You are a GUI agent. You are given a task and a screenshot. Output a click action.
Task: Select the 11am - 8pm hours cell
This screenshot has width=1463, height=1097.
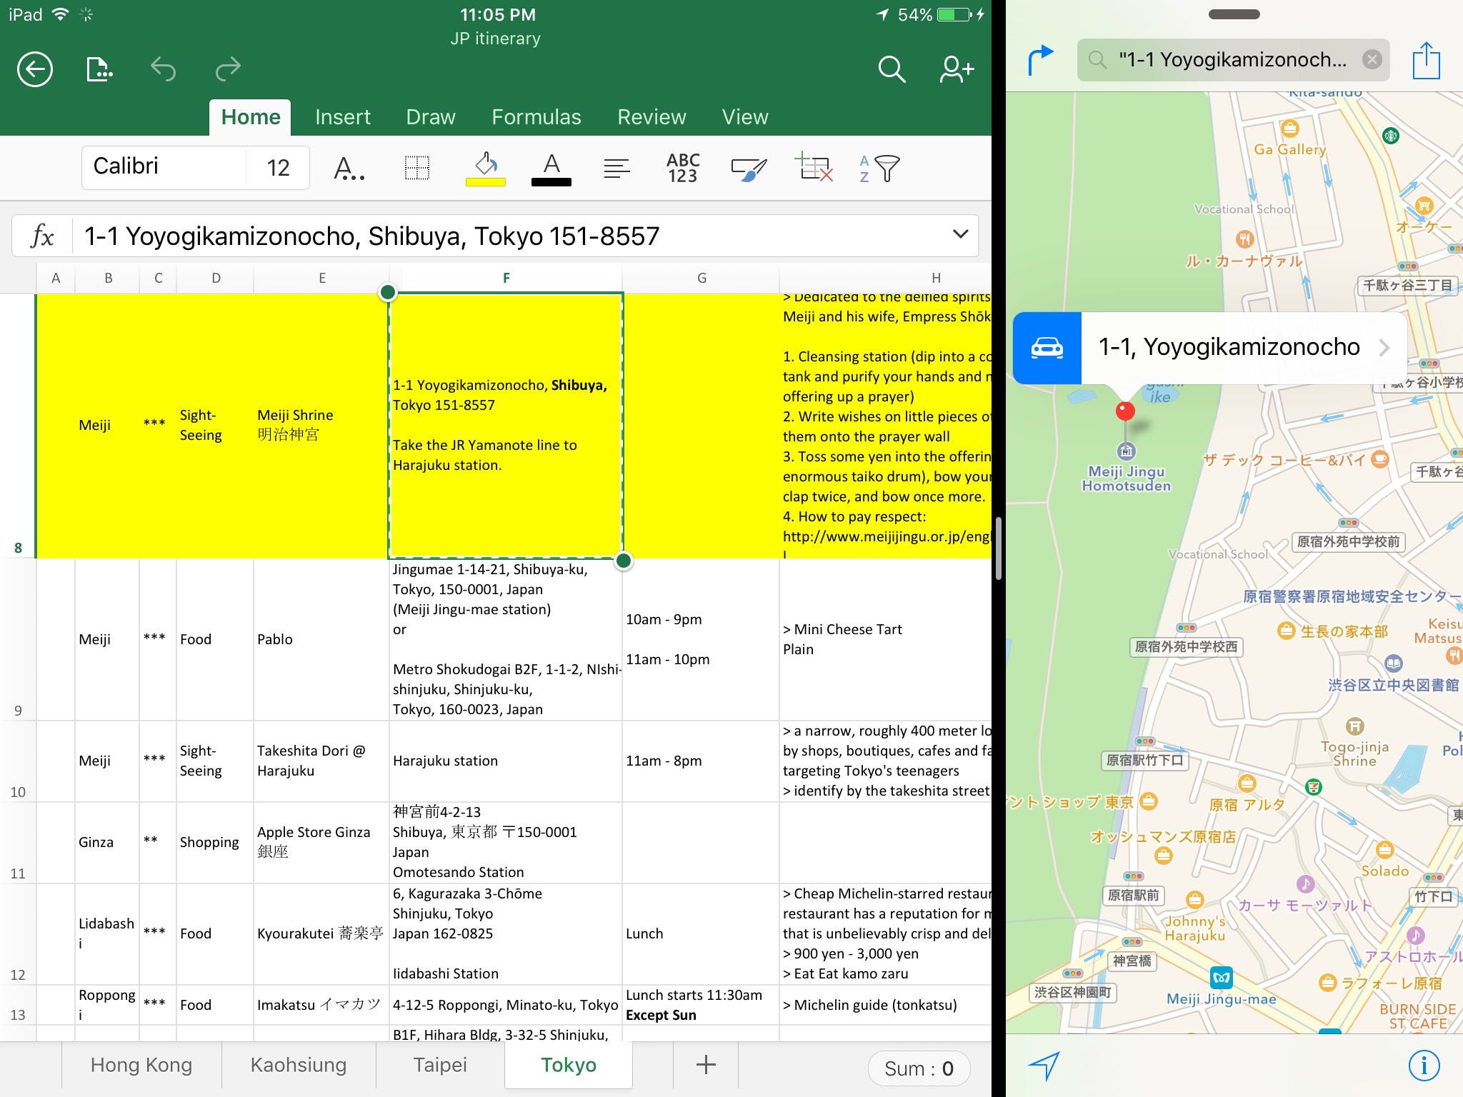701,761
